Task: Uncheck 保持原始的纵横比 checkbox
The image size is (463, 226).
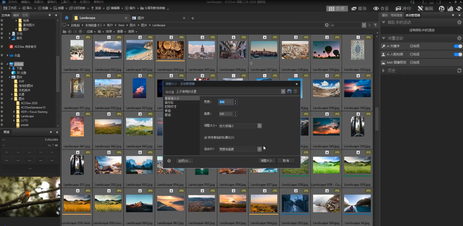Action: point(206,137)
